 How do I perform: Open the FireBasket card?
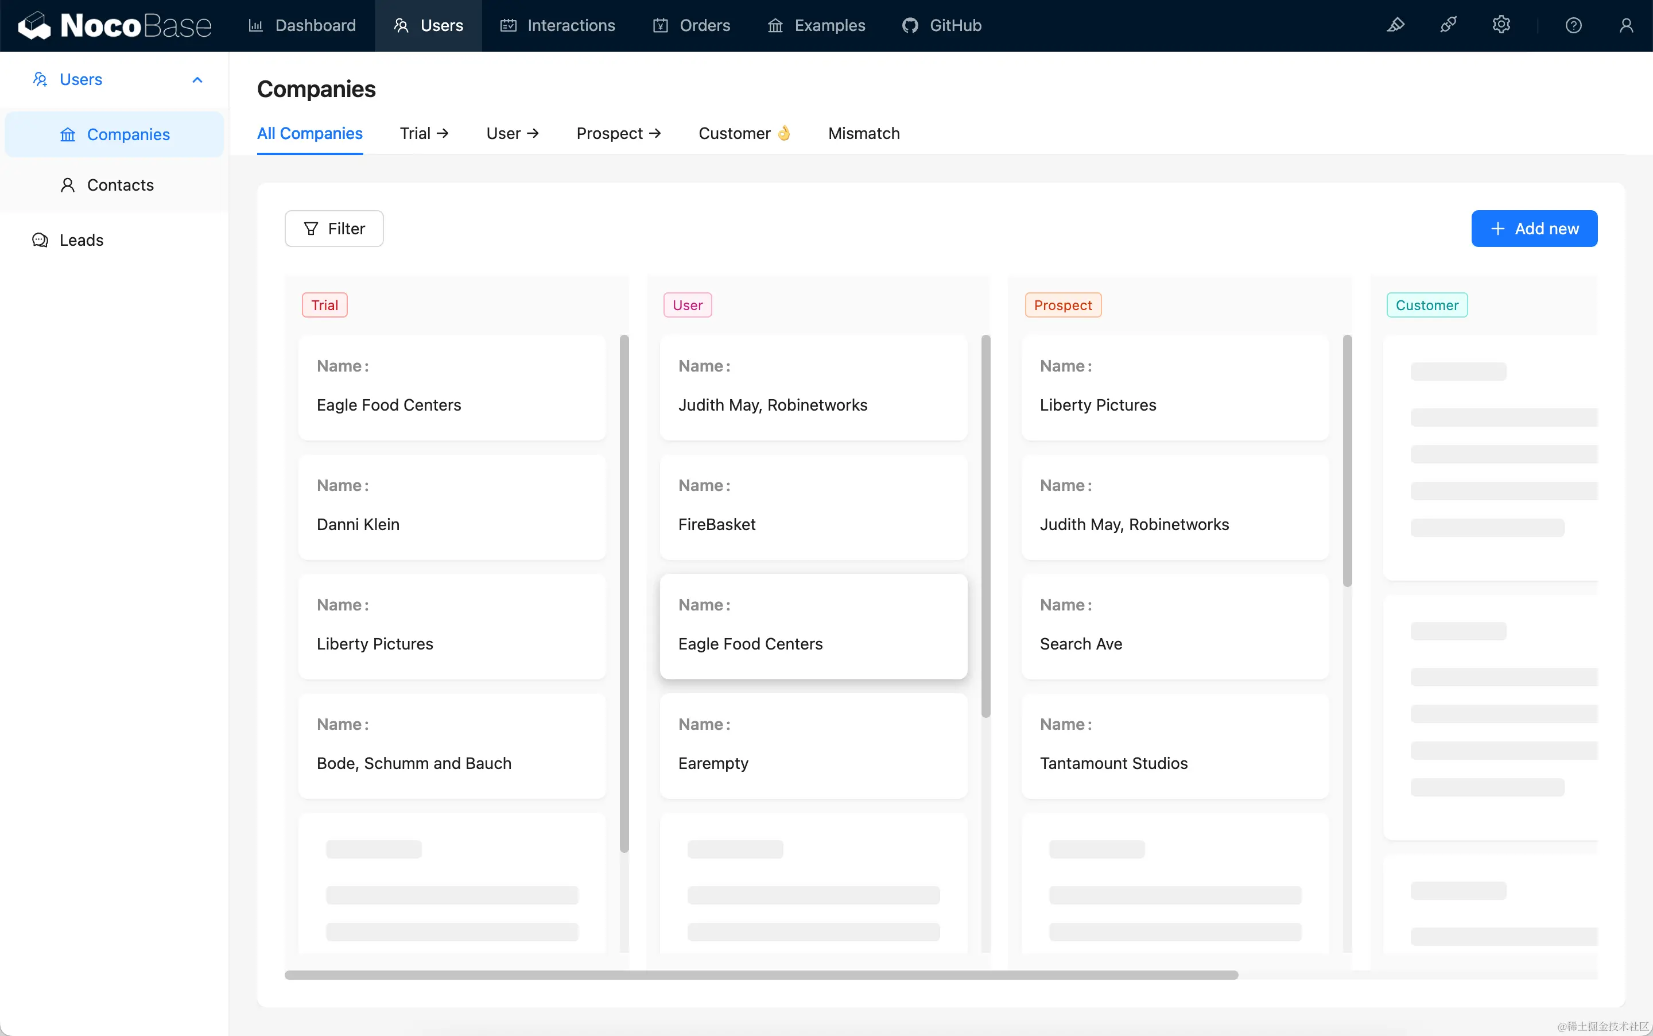tap(813, 507)
